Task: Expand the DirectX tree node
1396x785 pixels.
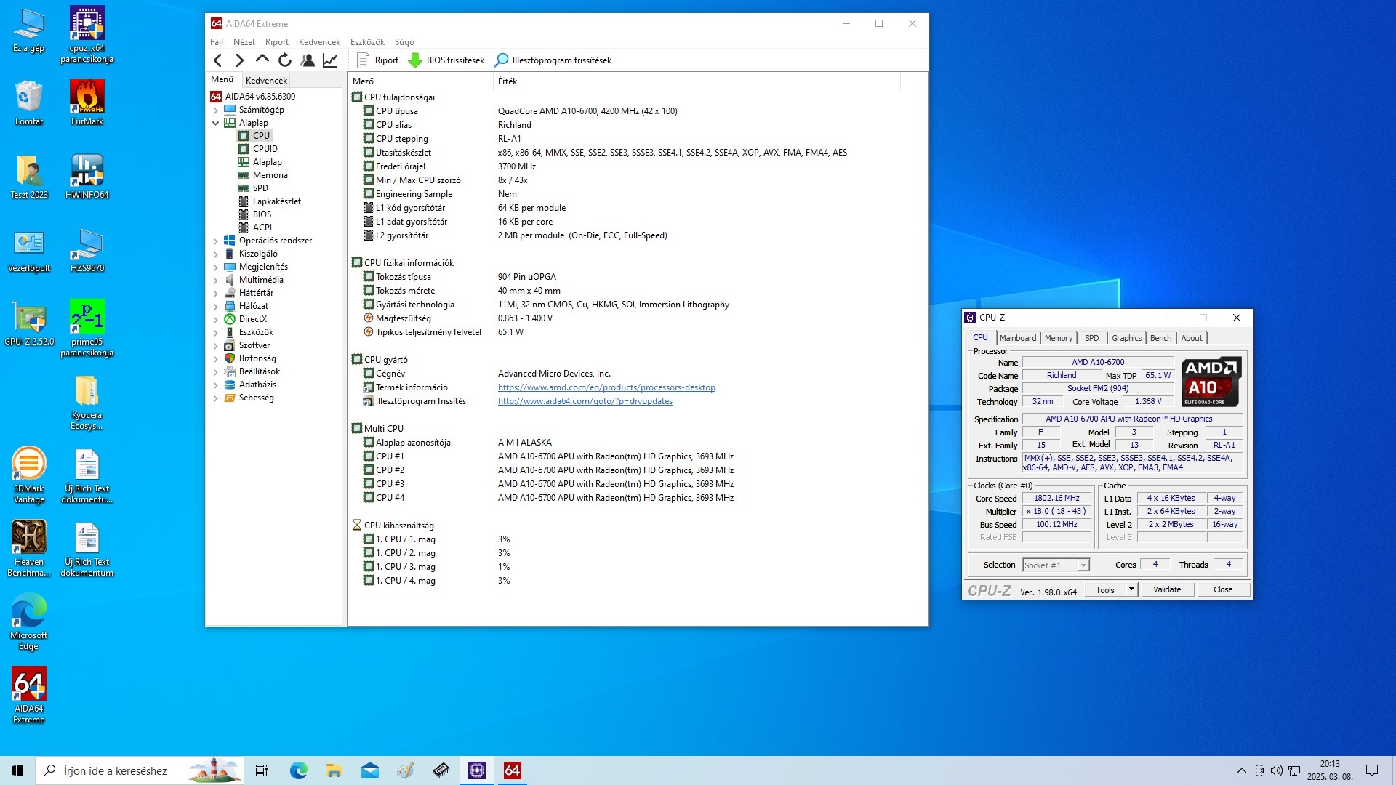Action: tap(216, 320)
